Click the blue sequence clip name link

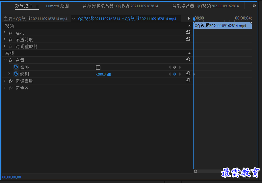tap(127, 19)
